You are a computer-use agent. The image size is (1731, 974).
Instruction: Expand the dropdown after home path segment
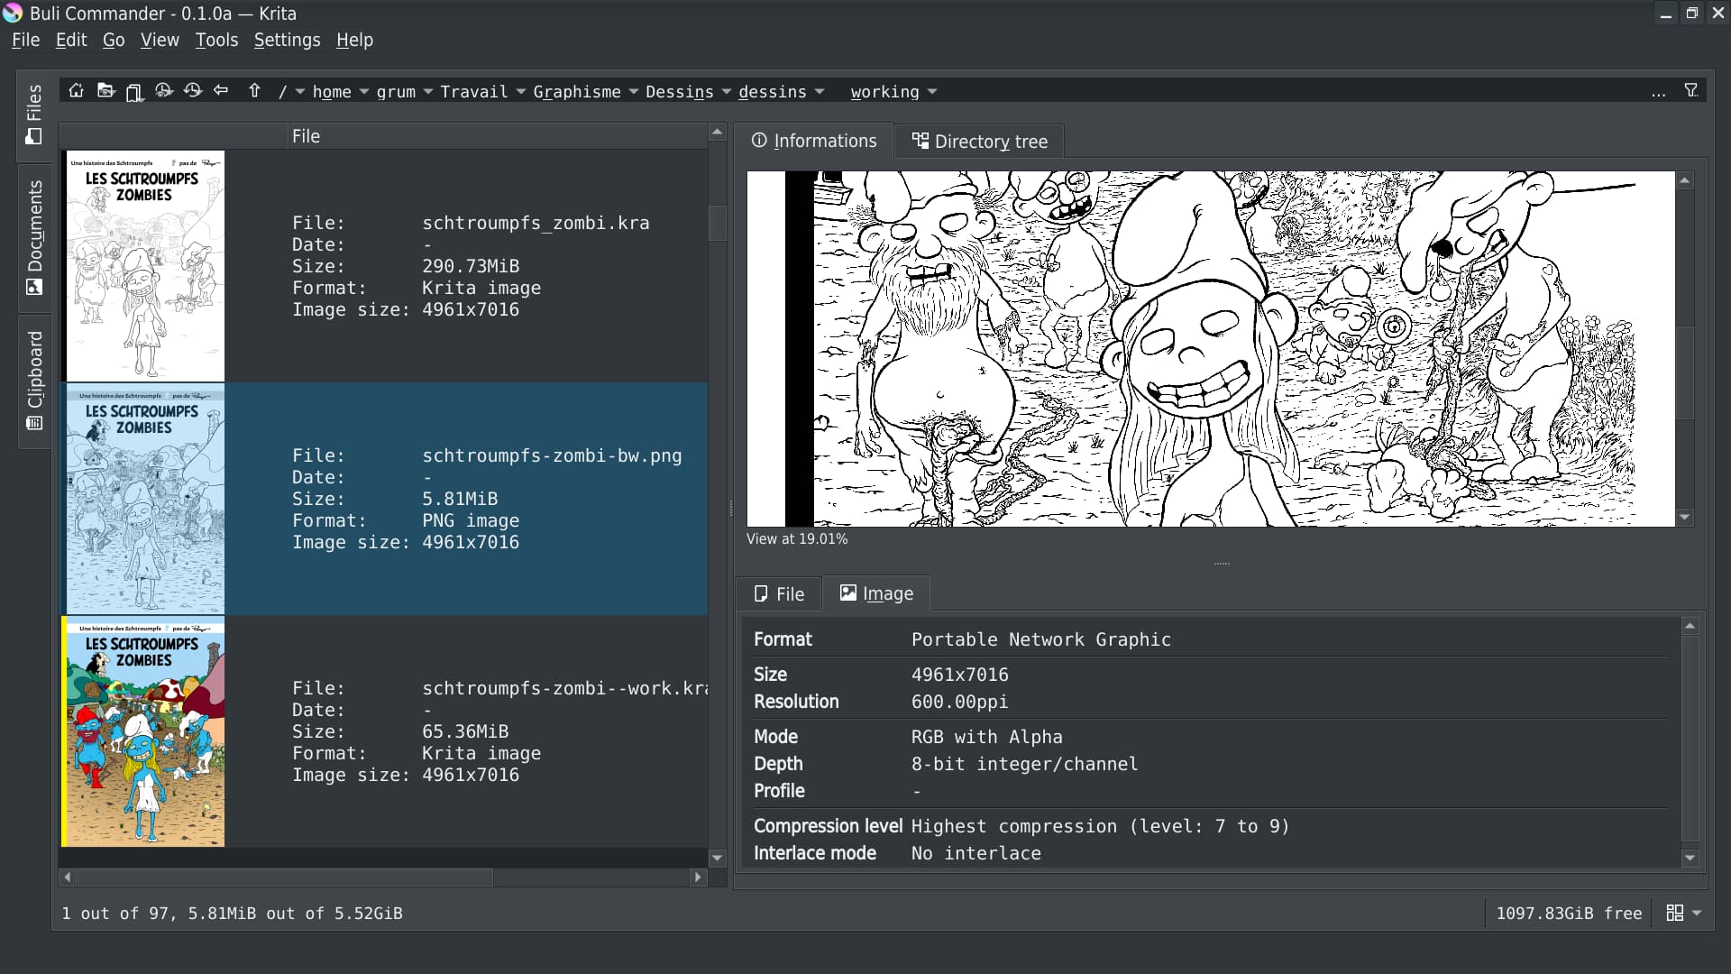(x=364, y=92)
